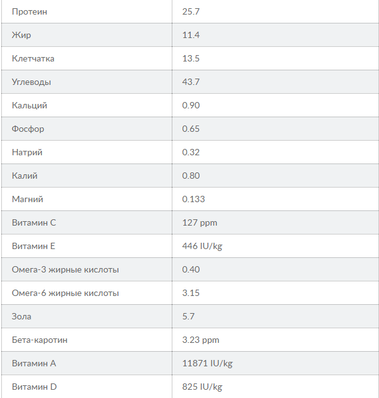Click the Фосфор value 0.65

tap(191, 129)
